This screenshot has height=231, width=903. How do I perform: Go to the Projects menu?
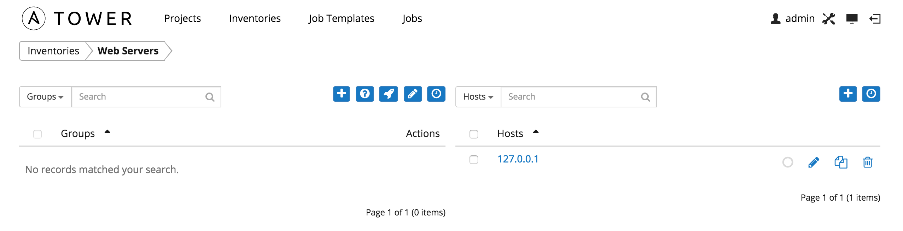[x=182, y=18]
